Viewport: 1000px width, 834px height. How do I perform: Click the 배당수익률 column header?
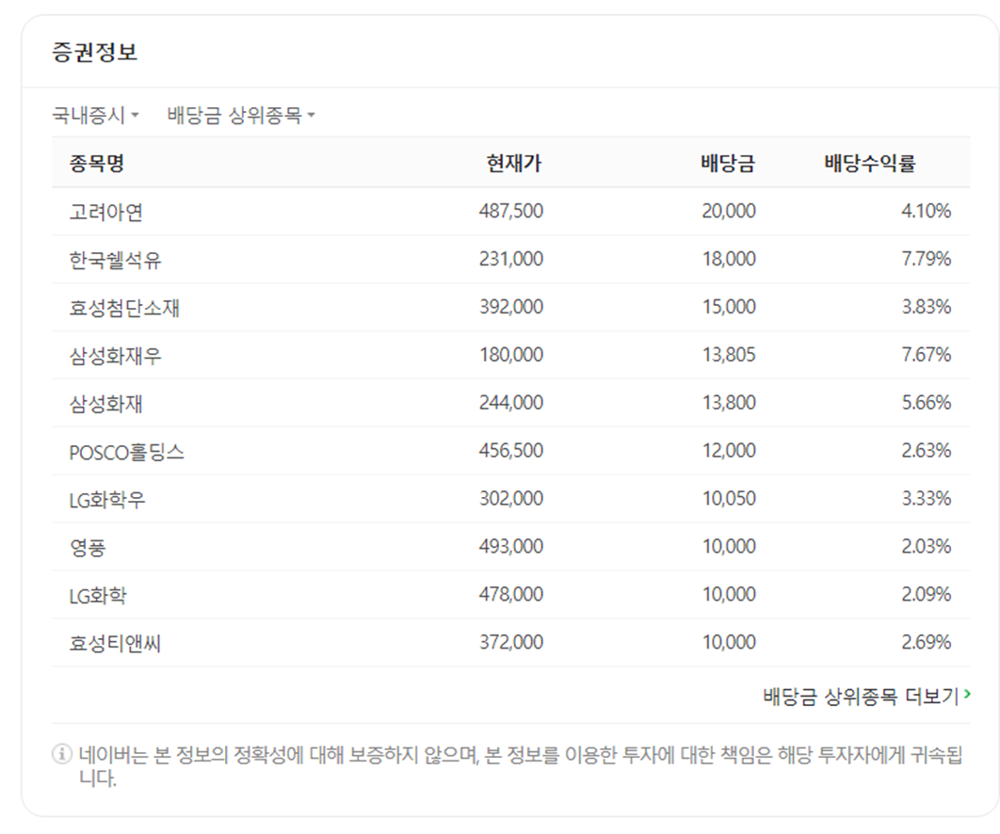[871, 163]
